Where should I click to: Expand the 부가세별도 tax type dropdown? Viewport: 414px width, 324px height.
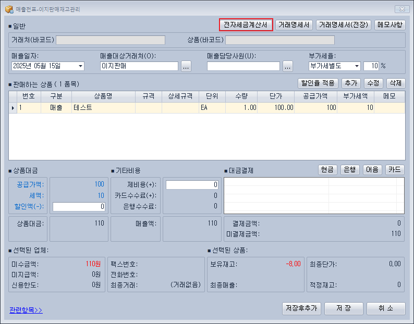coord(357,66)
